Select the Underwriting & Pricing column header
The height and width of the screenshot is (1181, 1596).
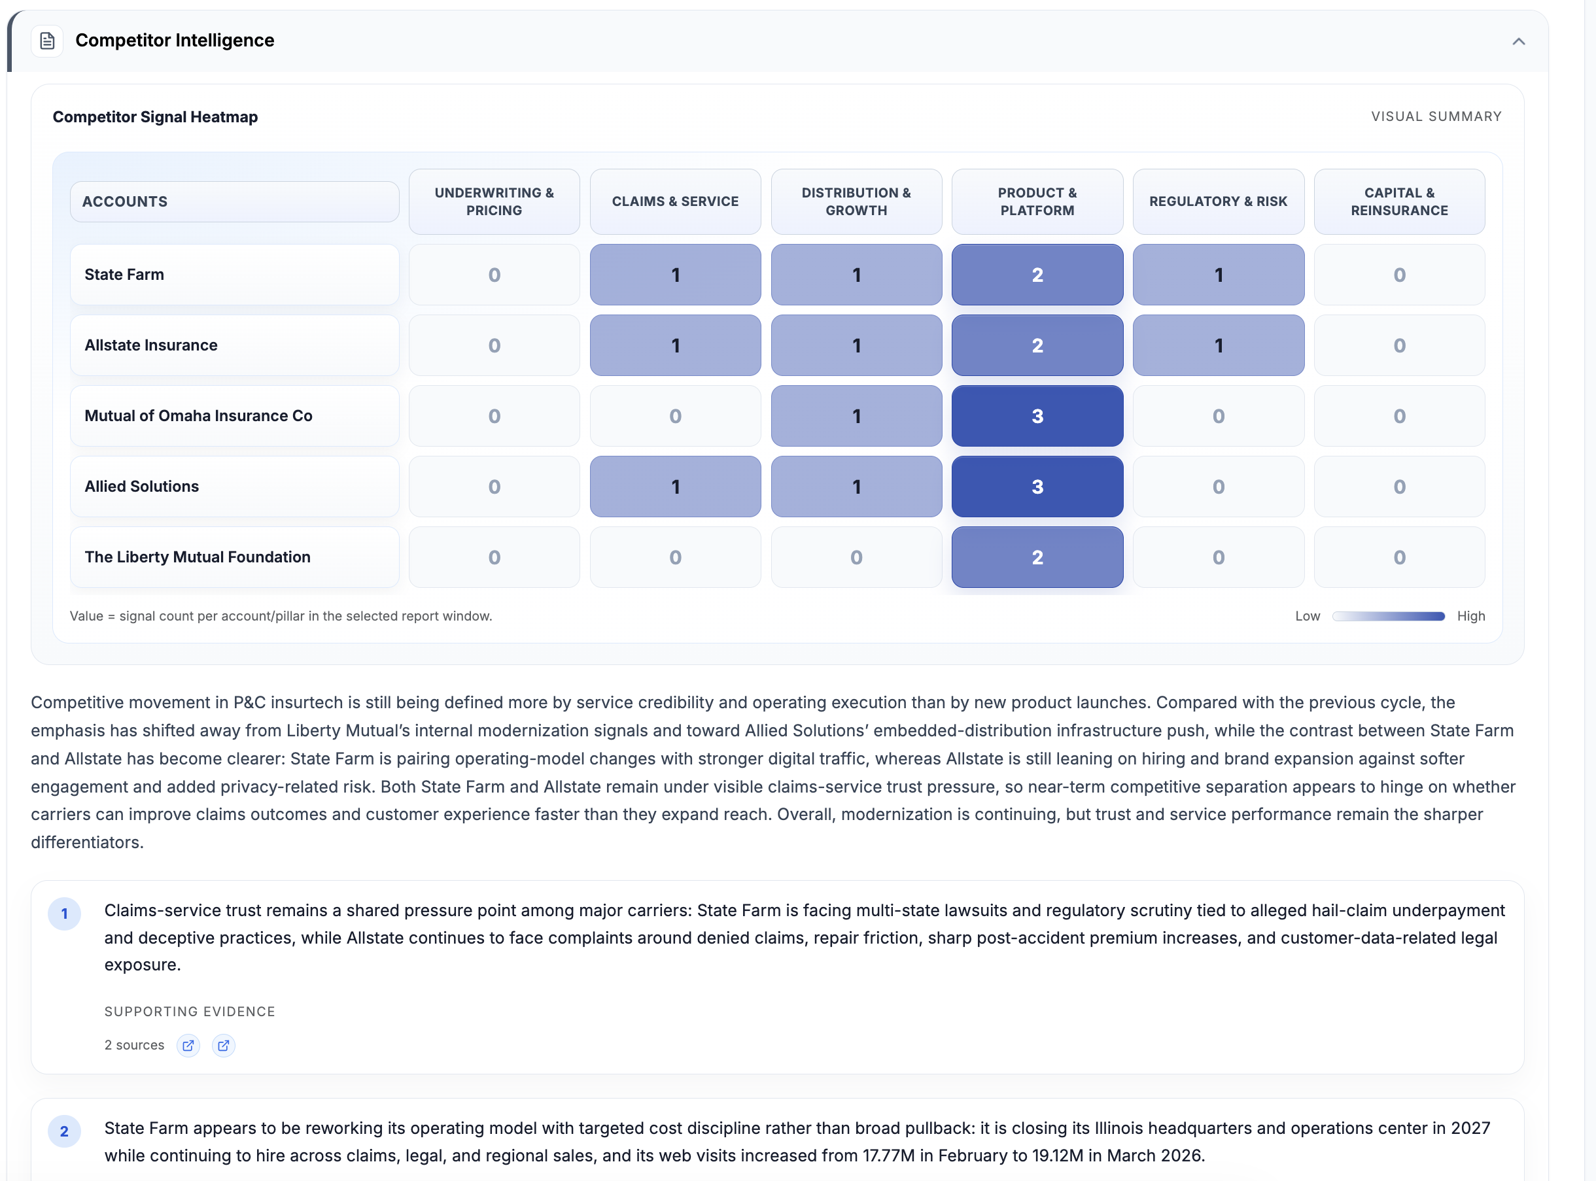[x=494, y=201]
